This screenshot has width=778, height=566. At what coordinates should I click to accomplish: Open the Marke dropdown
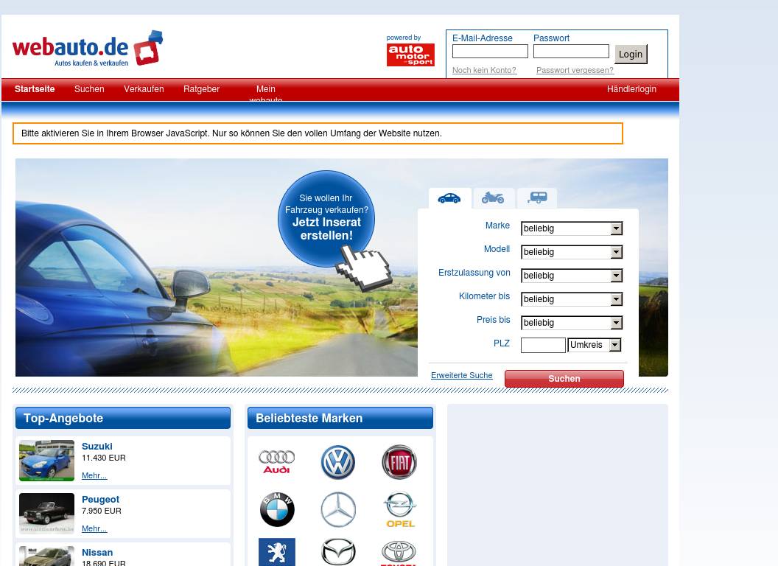(x=572, y=228)
